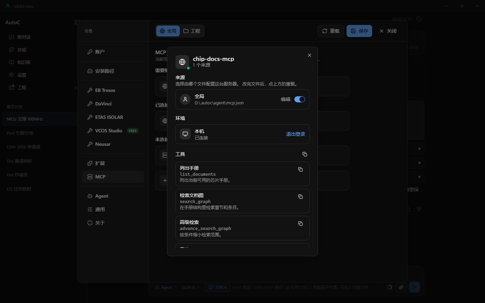Switch to the 工程 scope tab
The height and width of the screenshot is (303, 485).
click(192, 31)
